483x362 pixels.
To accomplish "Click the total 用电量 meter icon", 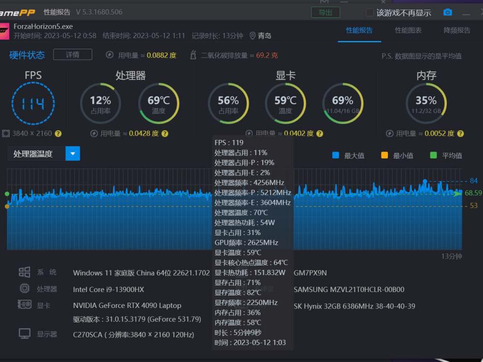I will tap(109, 55).
